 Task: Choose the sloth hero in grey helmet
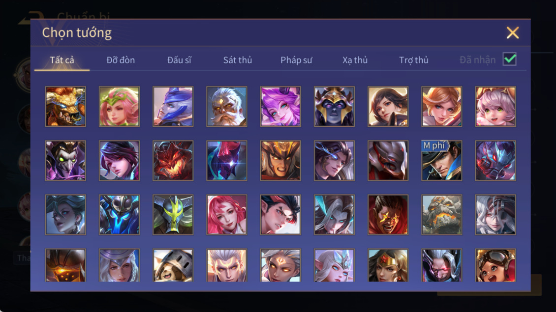[x=173, y=265]
